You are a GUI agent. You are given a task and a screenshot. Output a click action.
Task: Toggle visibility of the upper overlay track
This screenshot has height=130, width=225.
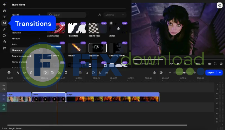(x=4, y=85)
